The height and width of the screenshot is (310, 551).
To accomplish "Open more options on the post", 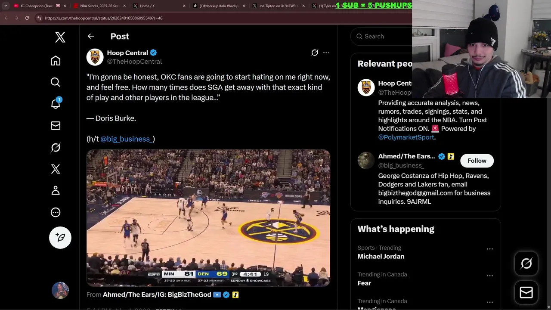I will [x=326, y=53].
